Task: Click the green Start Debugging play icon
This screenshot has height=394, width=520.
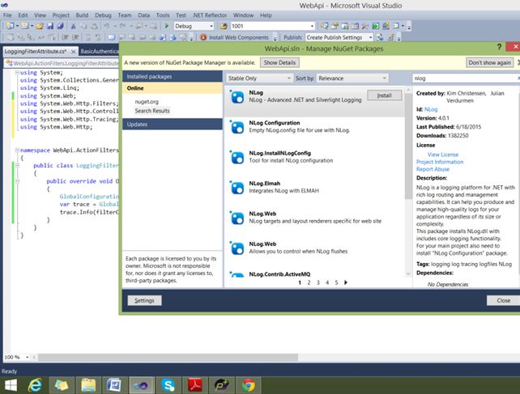Action: pos(167,26)
